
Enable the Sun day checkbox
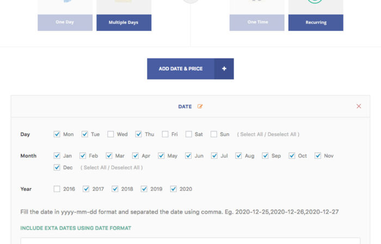point(214,134)
